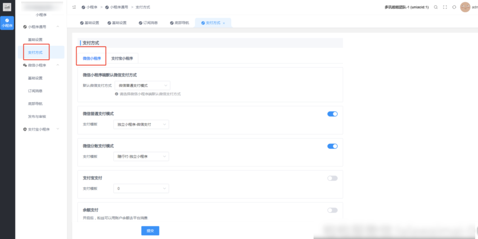Click the 小程序 breadcrumb link

(x=91, y=7)
